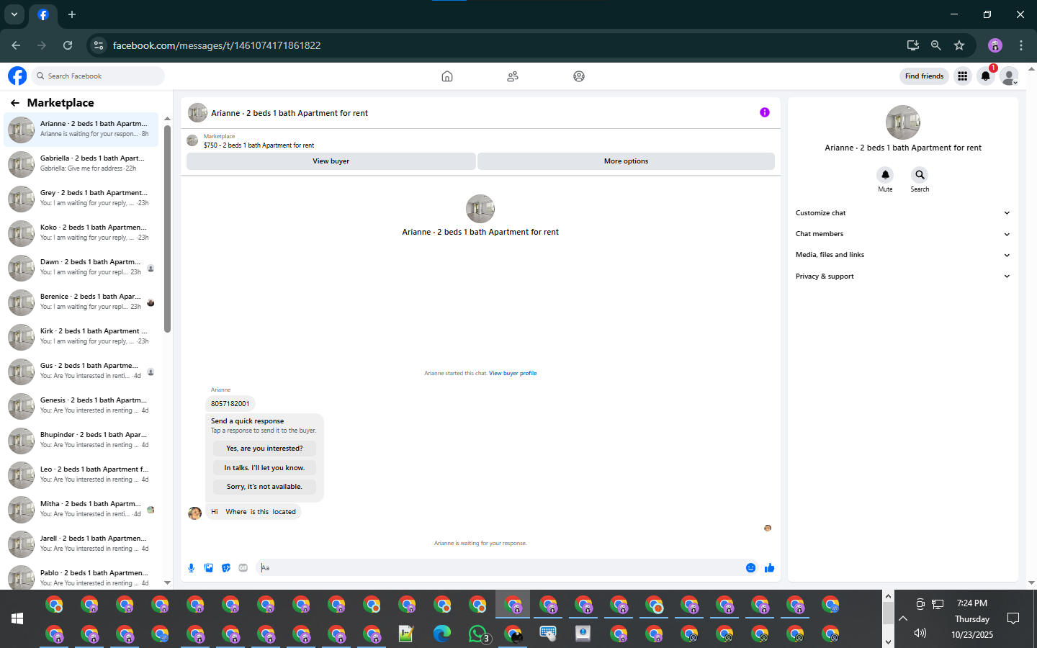Open Berenice's apartment conversation
Viewport: 1037px width, 648px height.
pyautogui.click(x=82, y=302)
